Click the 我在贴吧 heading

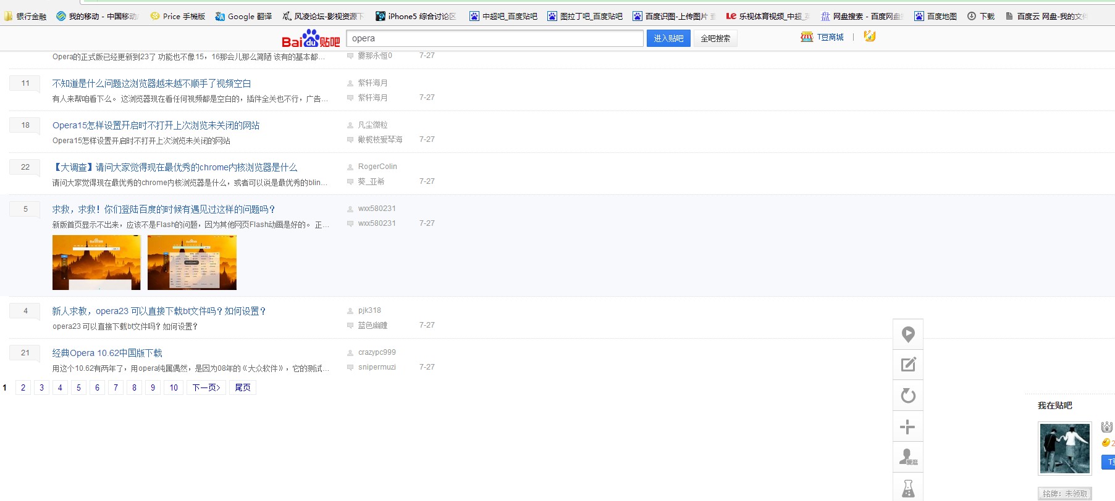click(x=1055, y=405)
